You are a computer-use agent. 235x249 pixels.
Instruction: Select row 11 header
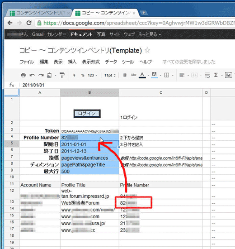point(12,184)
